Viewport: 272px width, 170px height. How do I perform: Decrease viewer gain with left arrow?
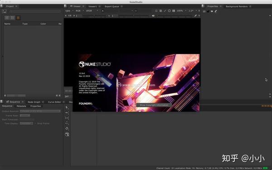(x=66, y=15)
